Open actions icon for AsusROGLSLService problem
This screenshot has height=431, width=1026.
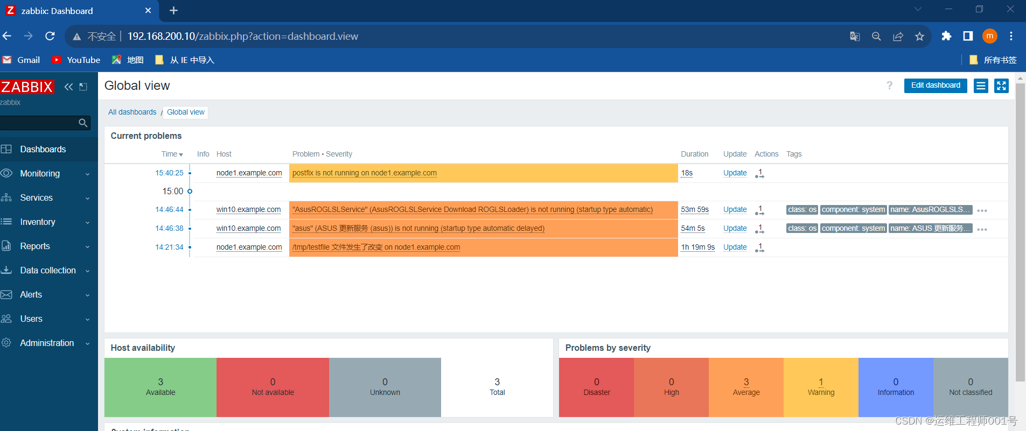(759, 210)
